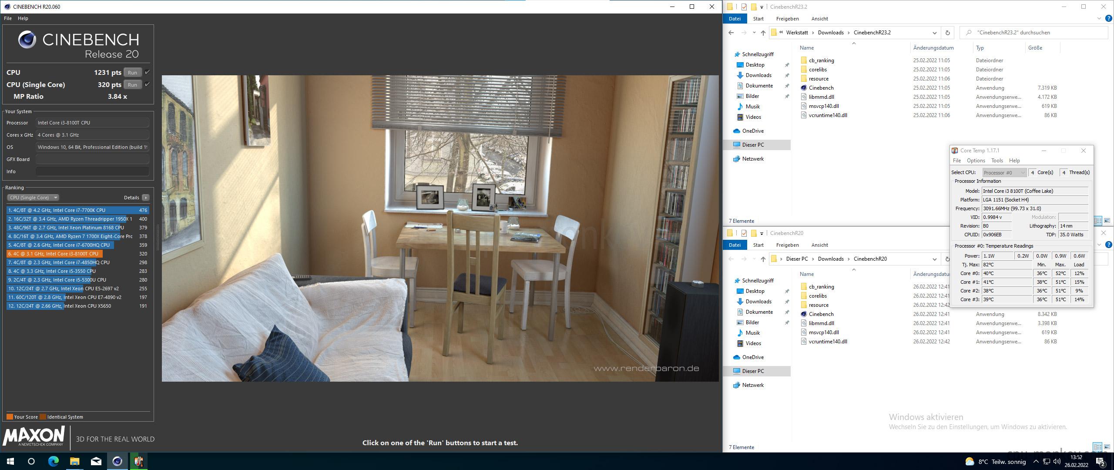
Task: Run the multi-core CPU test
Action: pos(133,73)
